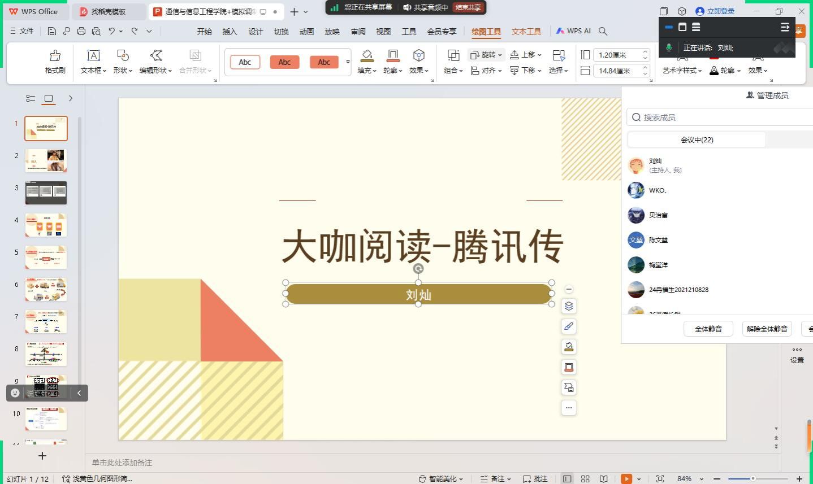Switch to the Text Tools (文本工具) tab
This screenshot has width=813, height=484.
526,32
